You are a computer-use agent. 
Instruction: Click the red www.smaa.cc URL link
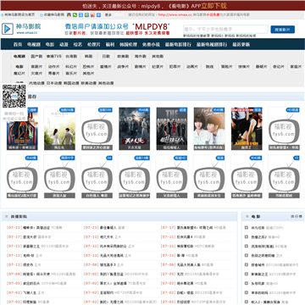(175, 14)
